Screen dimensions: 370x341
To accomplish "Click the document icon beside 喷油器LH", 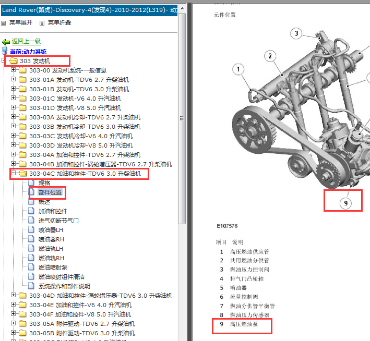I will (x=31, y=230).
